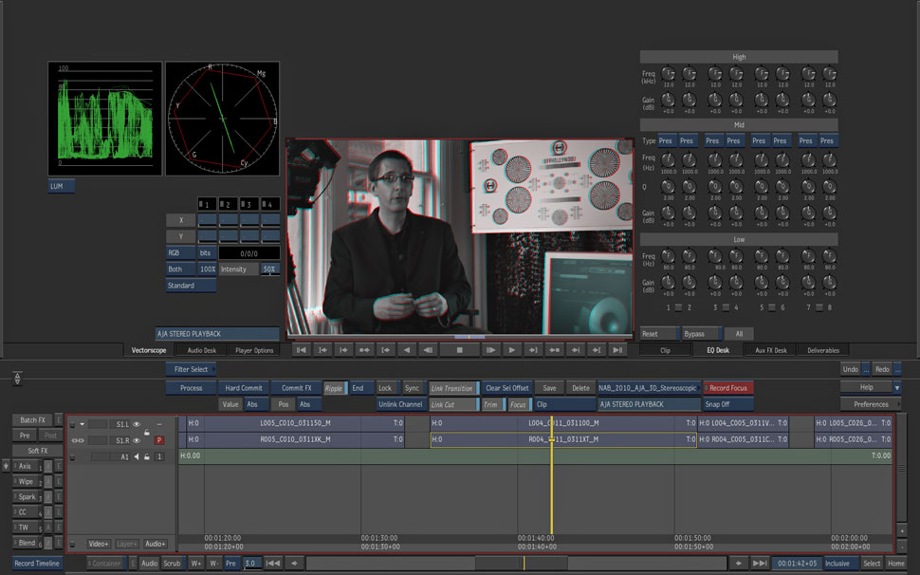Expand the S1.L track disclosure triangle
This screenshot has width=920, height=575.
[x=82, y=424]
